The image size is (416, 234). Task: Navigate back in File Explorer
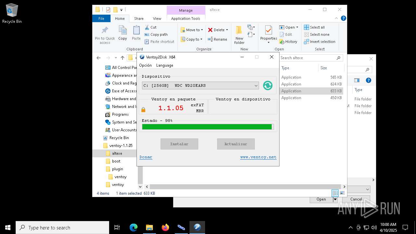98,58
